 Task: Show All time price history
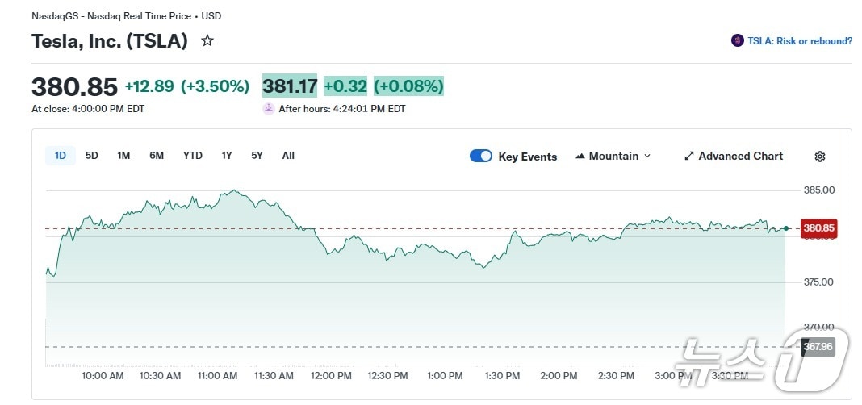[288, 156]
